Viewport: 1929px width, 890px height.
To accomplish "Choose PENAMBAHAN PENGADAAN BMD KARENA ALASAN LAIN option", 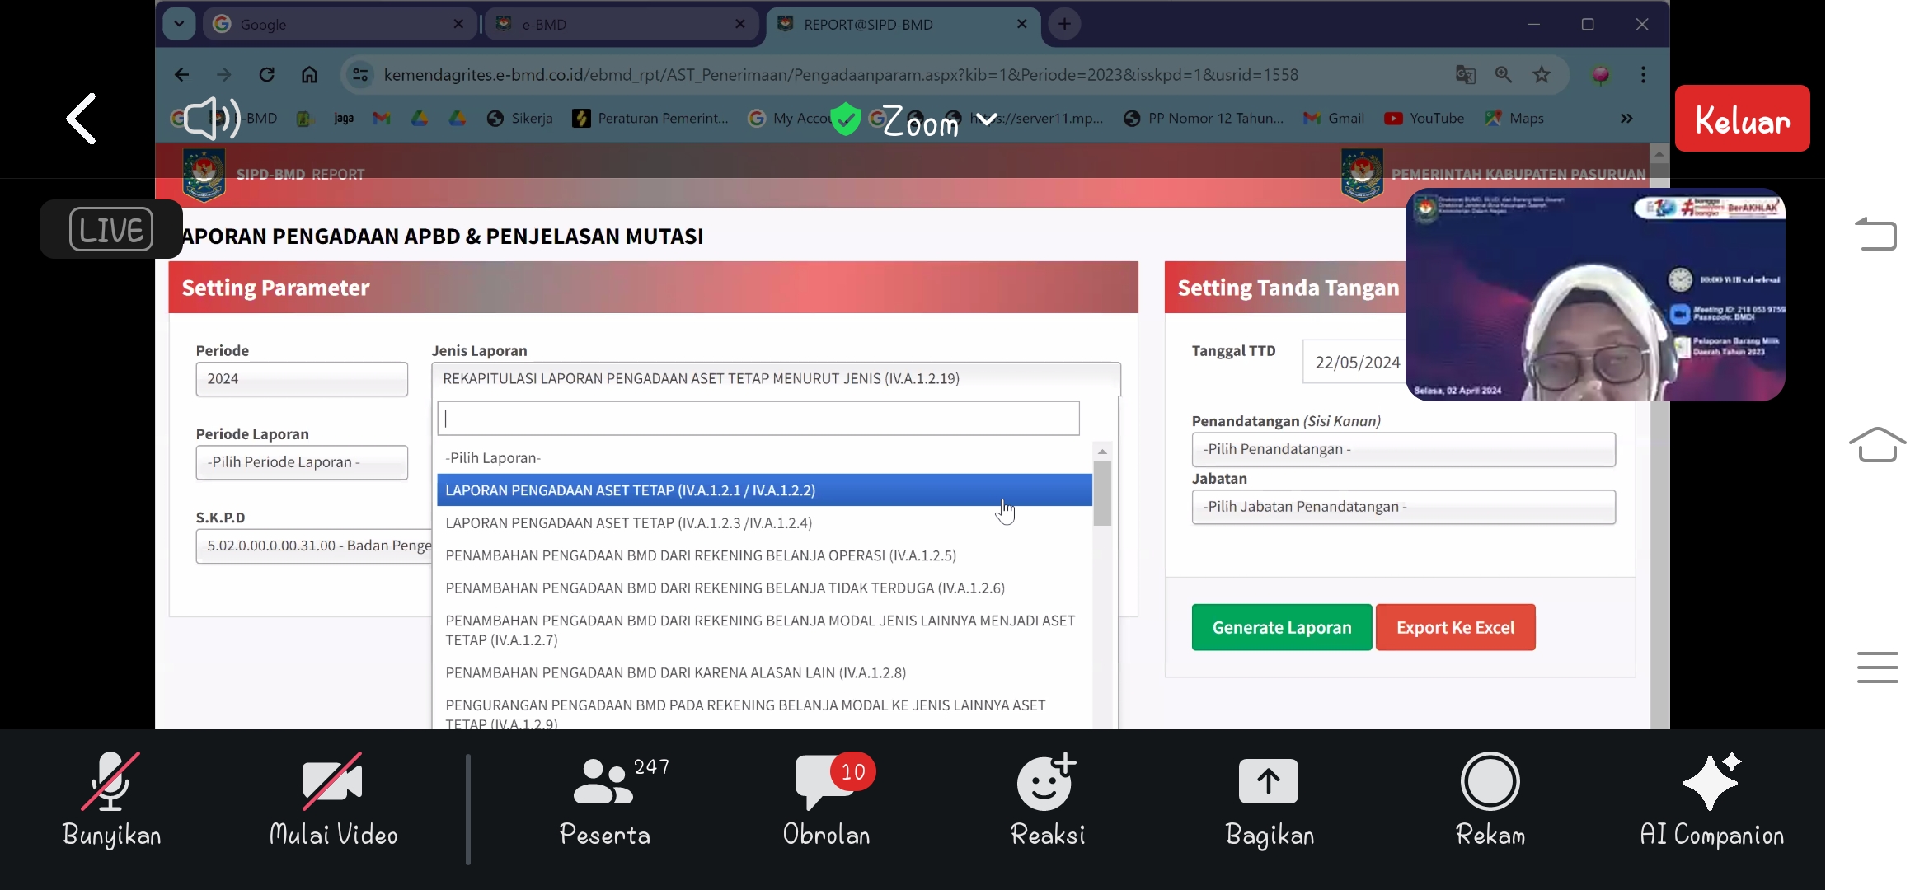I will coord(676,672).
